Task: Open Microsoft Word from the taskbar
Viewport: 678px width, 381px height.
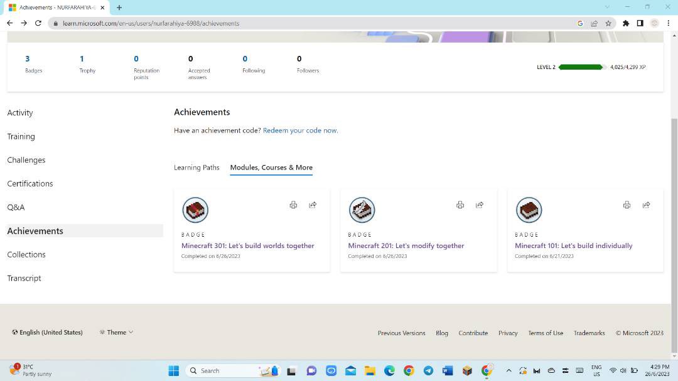Action: pos(448,370)
